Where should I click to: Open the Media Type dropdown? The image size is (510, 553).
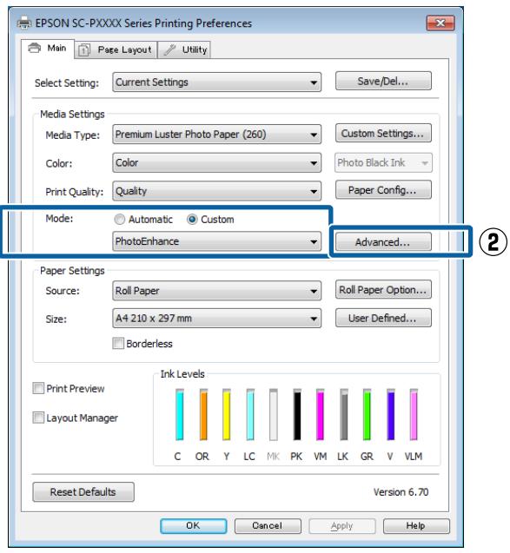[216, 135]
